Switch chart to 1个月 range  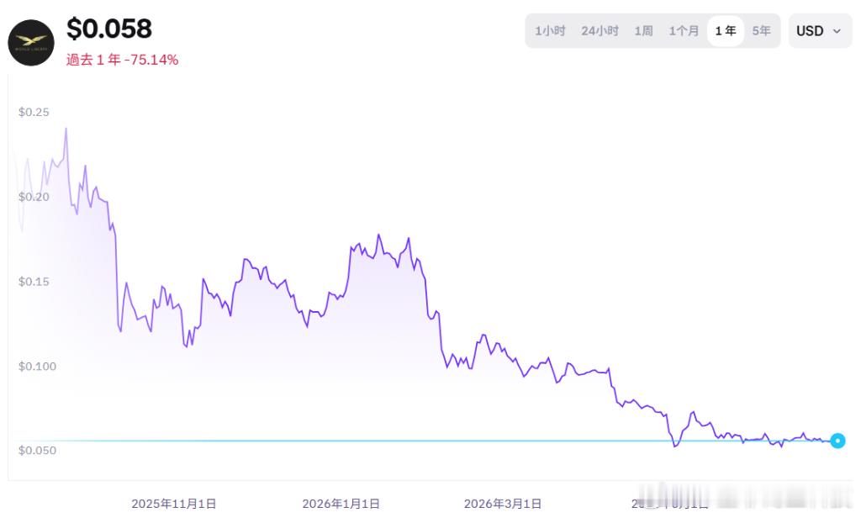pyautogui.click(x=684, y=31)
